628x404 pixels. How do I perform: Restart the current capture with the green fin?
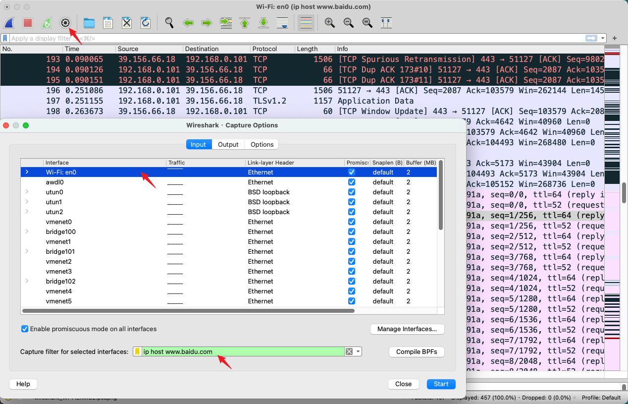pos(47,23)
